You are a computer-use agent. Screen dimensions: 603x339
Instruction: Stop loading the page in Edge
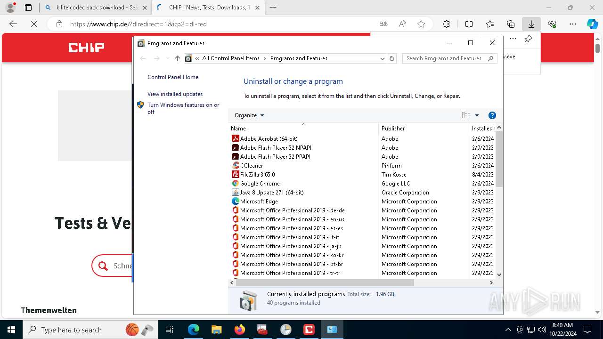pos(34,24)
